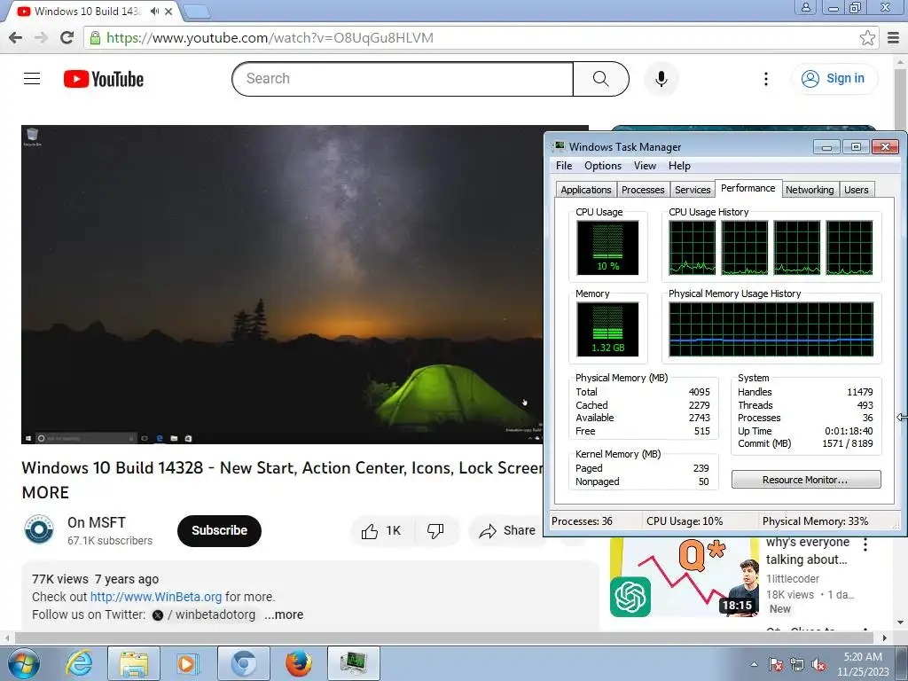
Task: Select the Performance tab
Action: click(748, 188)
